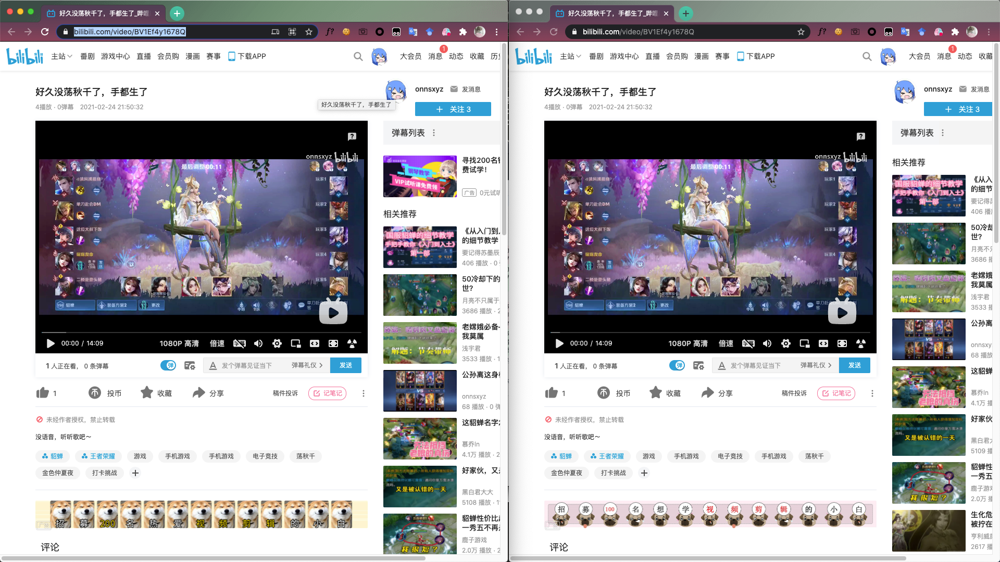Click the share icon next to 分享

[199, 393]
